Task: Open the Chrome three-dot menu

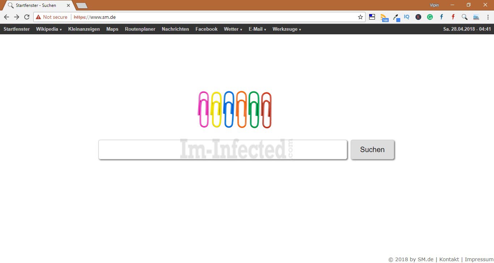Action: click(488, 17)
